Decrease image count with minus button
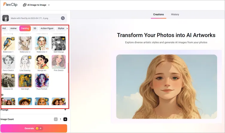The width and height of the screenshot is (225, 133). coord(56,119)
